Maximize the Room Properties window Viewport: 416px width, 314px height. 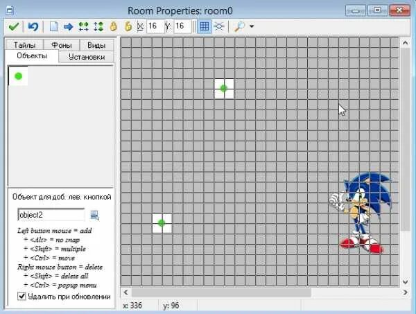[x=377, y=10]
